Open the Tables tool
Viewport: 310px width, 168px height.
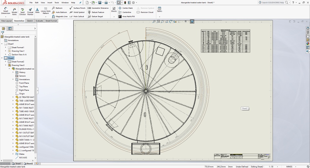(x=160, y=9)
